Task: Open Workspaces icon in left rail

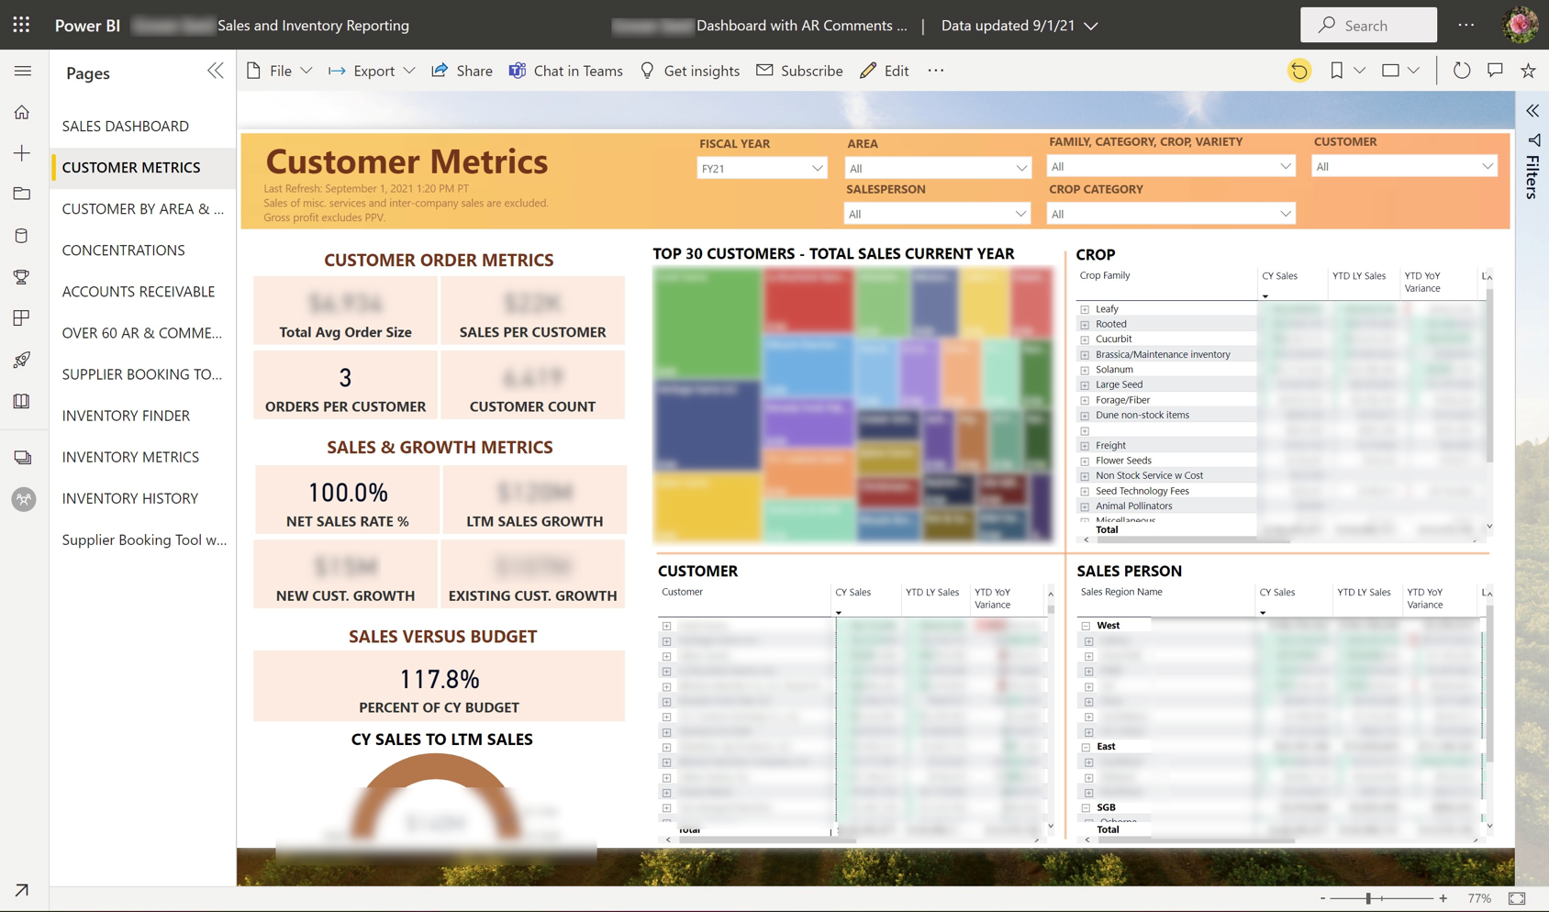Action: pos(23,457)
